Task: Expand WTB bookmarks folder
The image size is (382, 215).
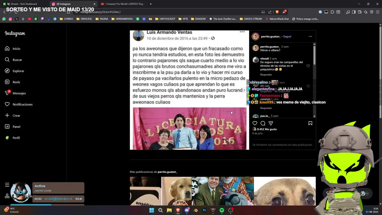Action: coord(183,19)
